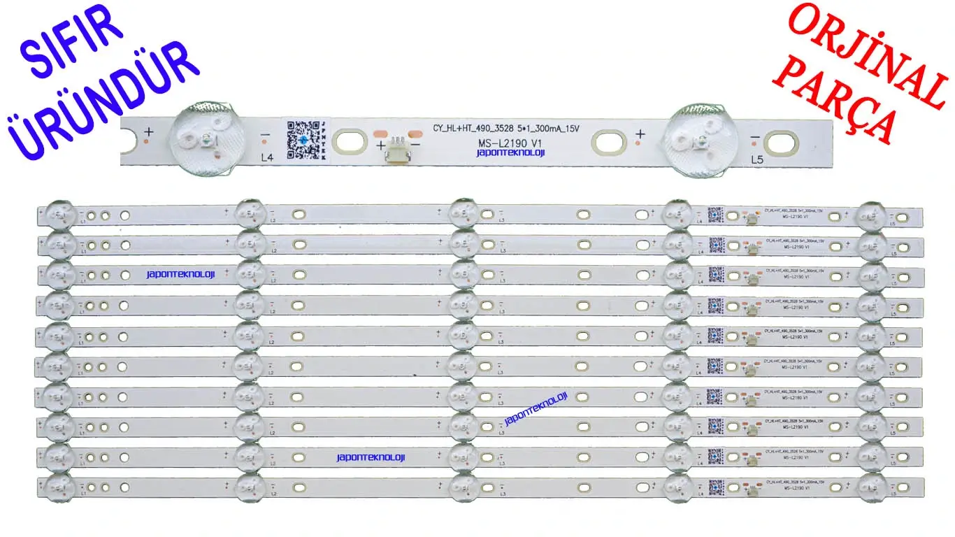Click the japonteknoloji watermark on the third strip

pos(181,275)
